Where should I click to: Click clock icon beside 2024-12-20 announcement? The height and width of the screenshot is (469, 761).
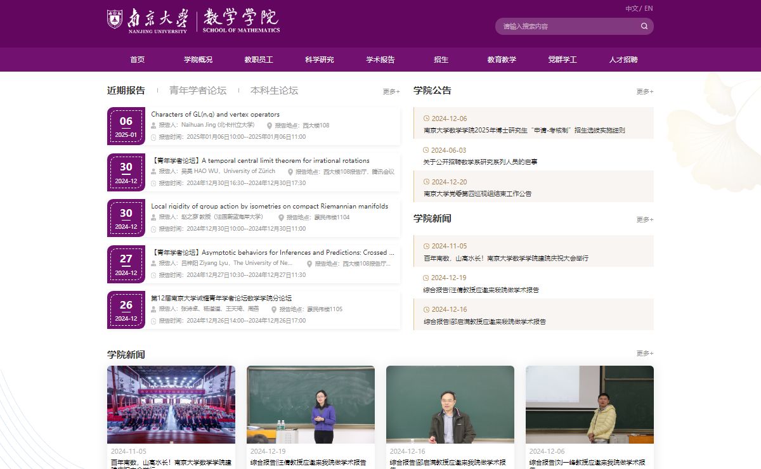click(426, 182)
